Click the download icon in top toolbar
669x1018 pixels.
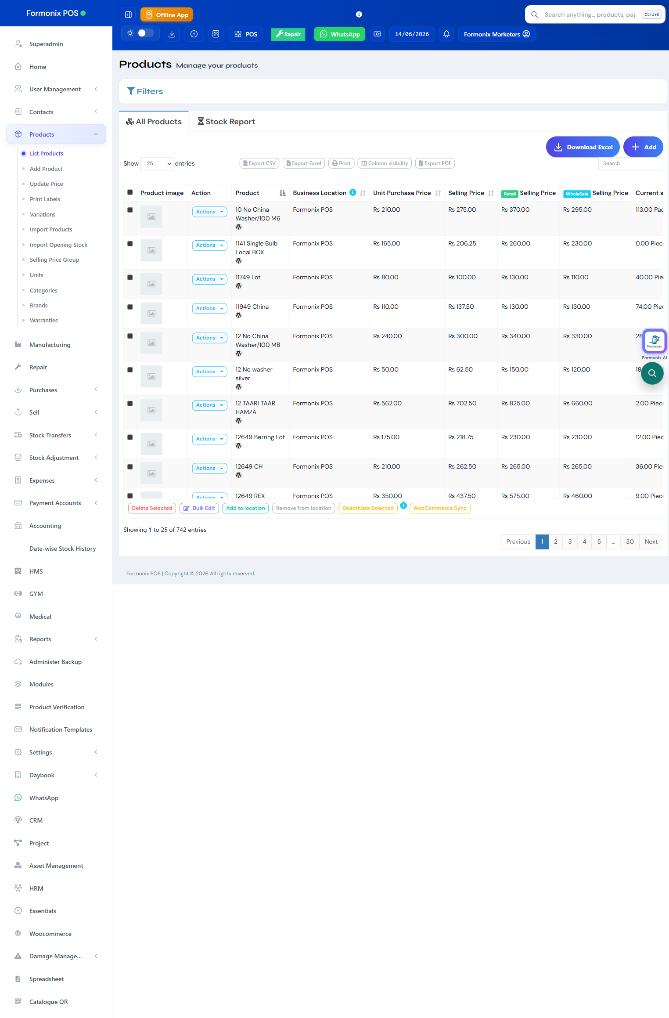click(x=172, y=34)
